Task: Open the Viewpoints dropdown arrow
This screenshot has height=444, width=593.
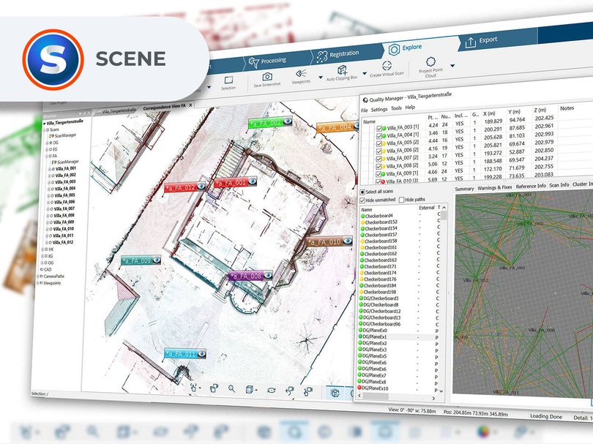Action: coord(321,78)
